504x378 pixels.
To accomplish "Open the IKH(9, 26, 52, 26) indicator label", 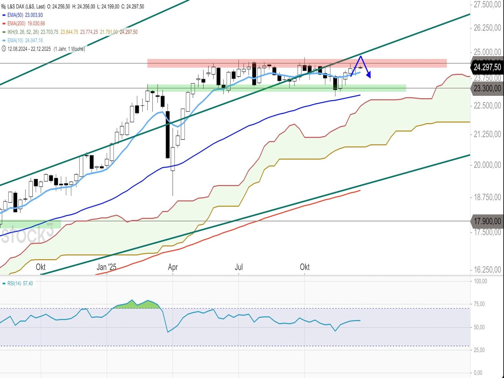I will coord(23,32).
